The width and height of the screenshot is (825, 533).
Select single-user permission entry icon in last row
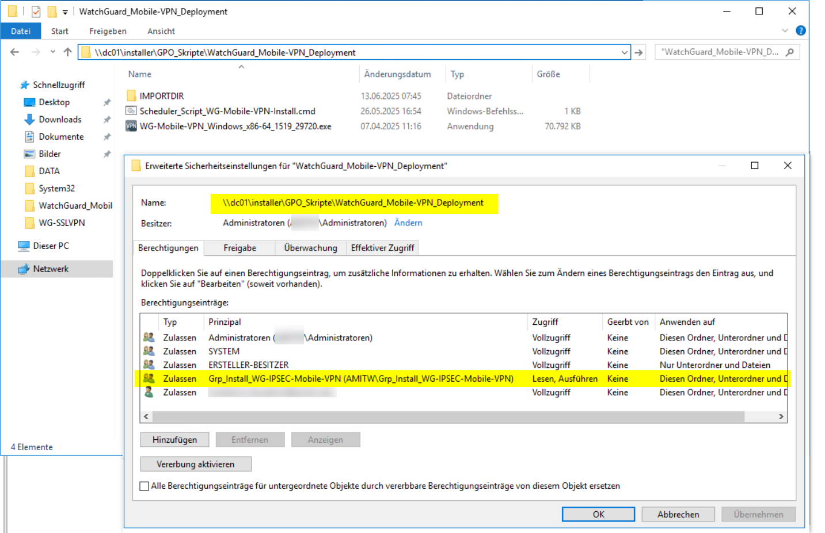pos(149,392)
